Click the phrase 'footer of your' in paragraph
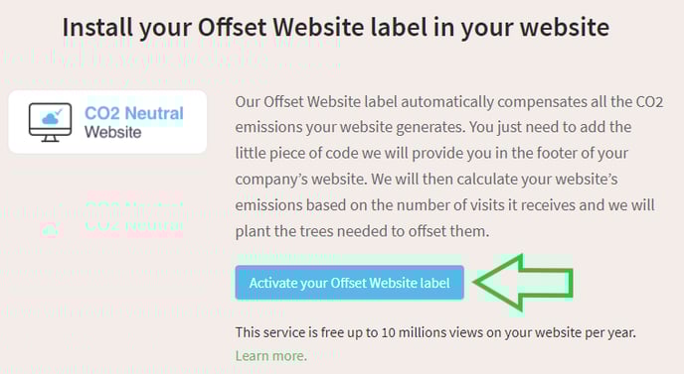 [x=583, y=153]
